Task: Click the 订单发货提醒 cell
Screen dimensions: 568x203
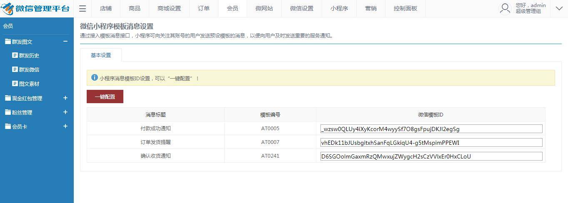Action: [x=155, y=142]
